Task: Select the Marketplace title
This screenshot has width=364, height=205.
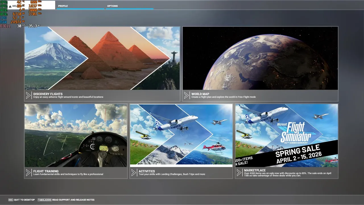Action: coord(255,170)
